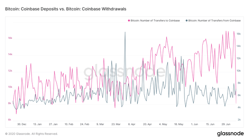Select the 23. Mar date axis label
The image size is (249, 140).
[x=116, y=124]
